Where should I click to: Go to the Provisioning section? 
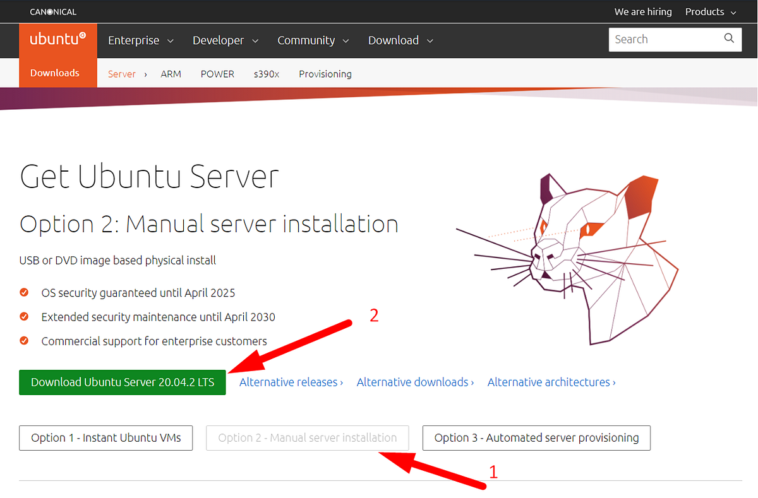click(325, 74)
